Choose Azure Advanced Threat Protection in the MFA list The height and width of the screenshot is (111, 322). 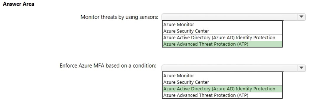[x=222, y=95]
